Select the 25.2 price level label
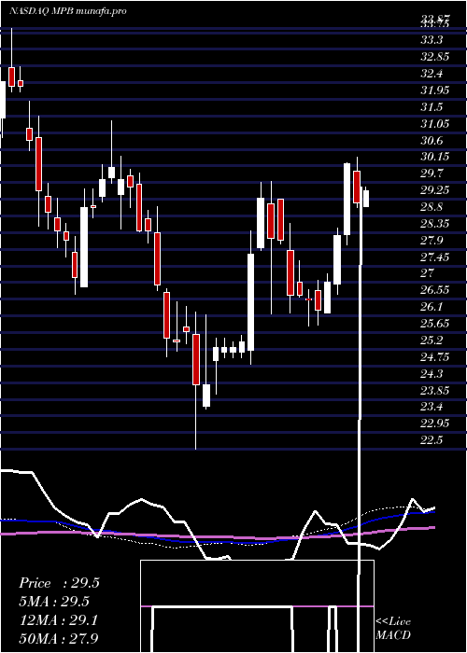The width and height of the screenshot is (467, 653). pyautogui.click(x=432, y=340)
